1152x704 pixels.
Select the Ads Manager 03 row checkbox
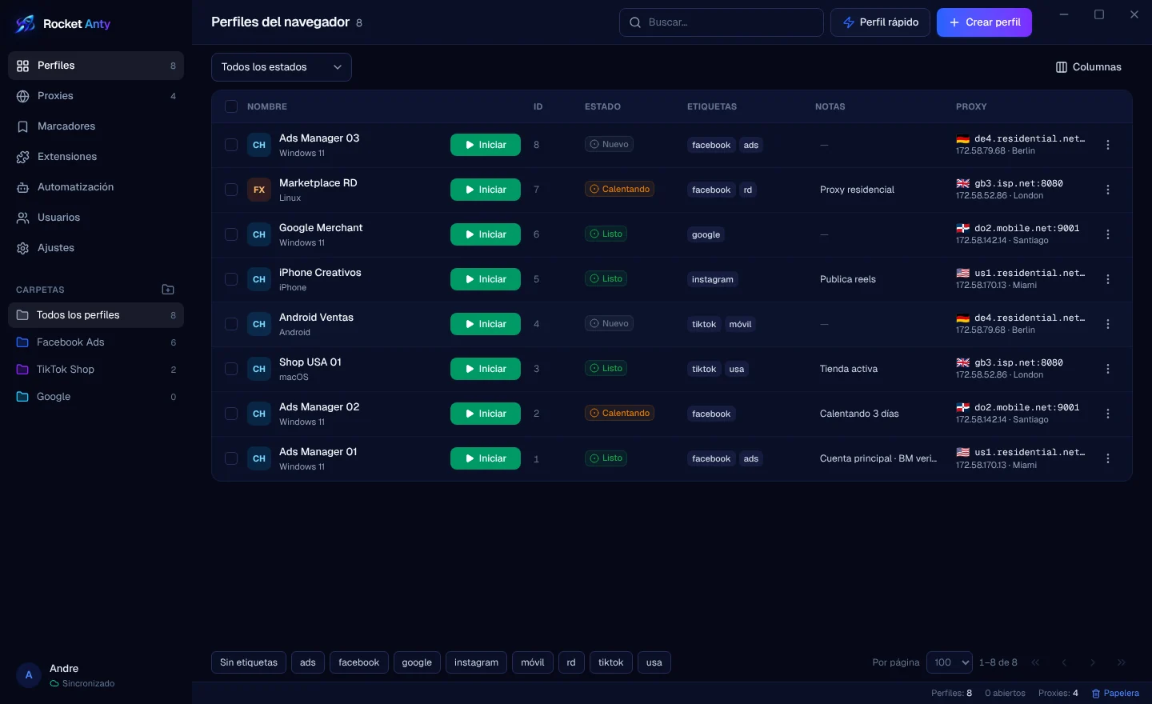click(x=231, y=145)
